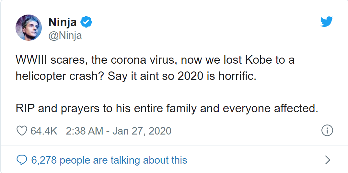Screen dimensions: 348x173
Task: Visit the @Ninja handle link
Action: click(x=65, y=36)
